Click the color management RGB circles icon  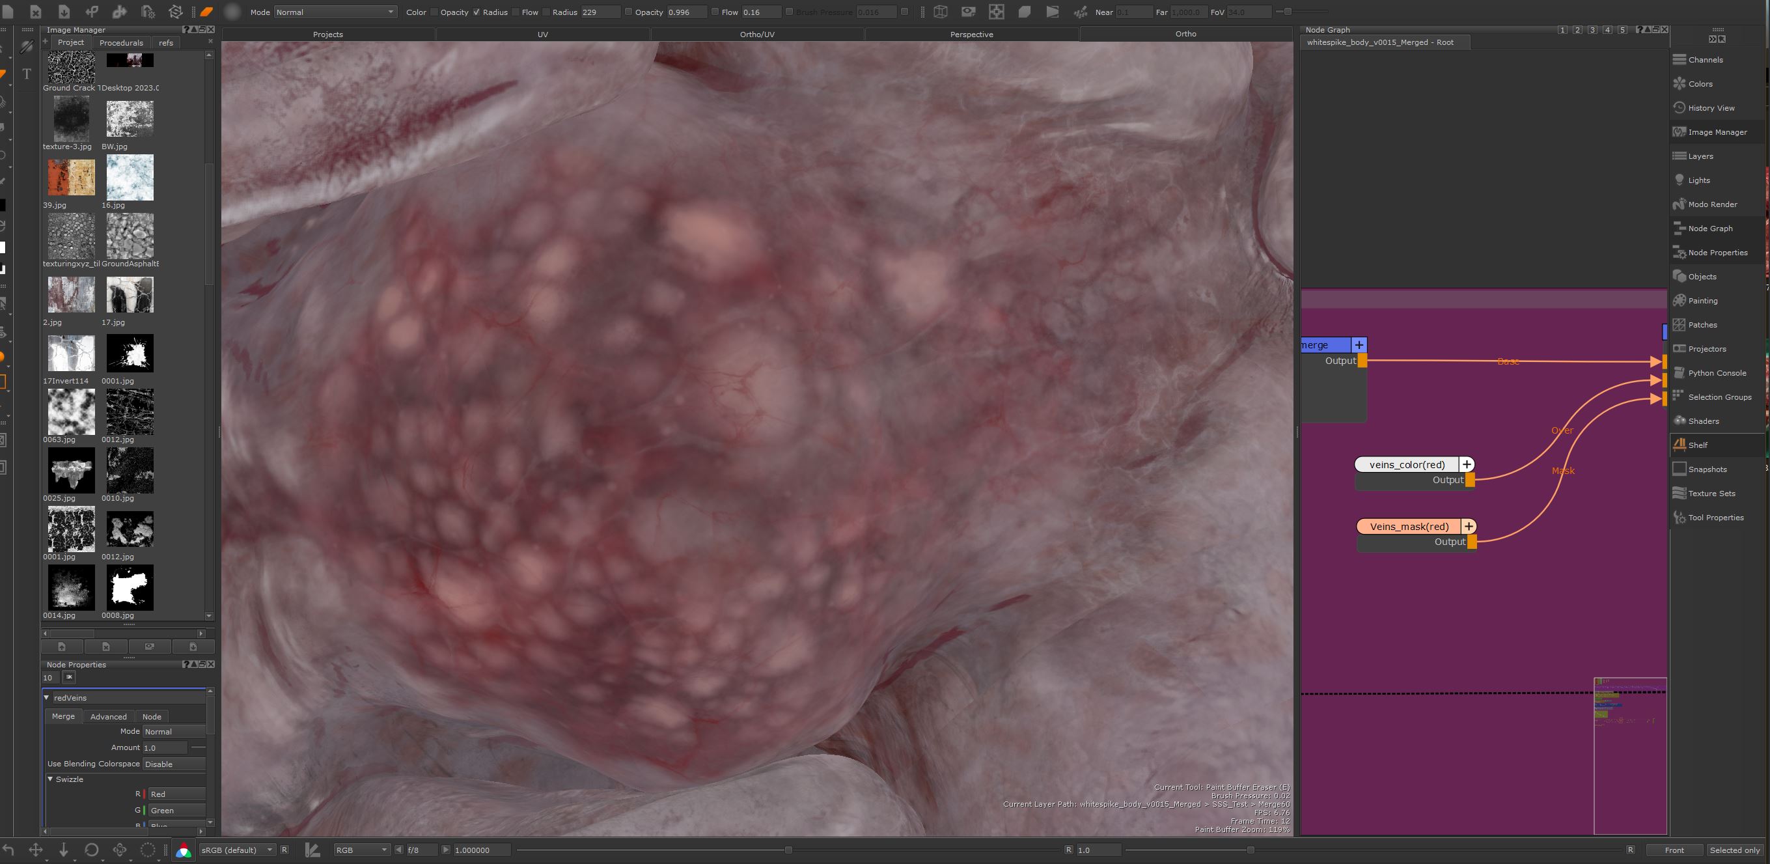click(184, 850)
